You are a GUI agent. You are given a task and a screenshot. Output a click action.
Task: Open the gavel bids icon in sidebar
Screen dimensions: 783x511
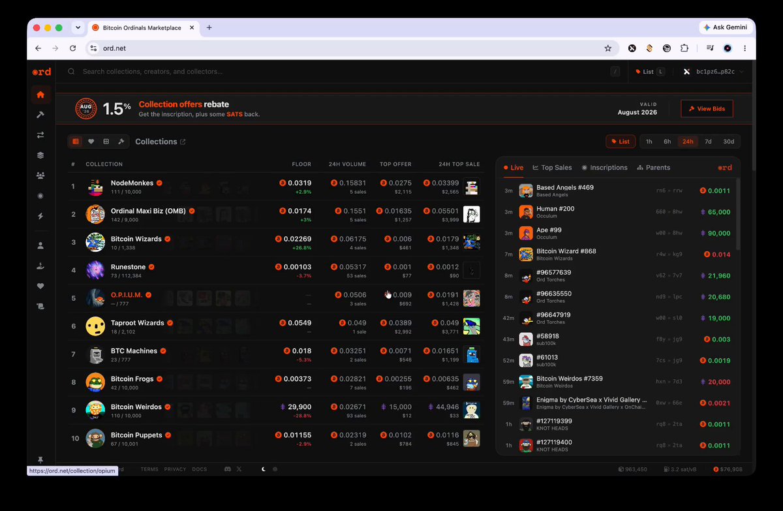[40, 115]
